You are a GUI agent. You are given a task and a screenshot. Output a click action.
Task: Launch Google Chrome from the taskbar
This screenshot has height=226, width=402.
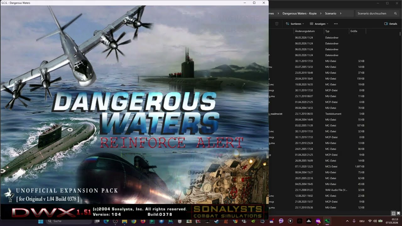click(x=134, y=221)
